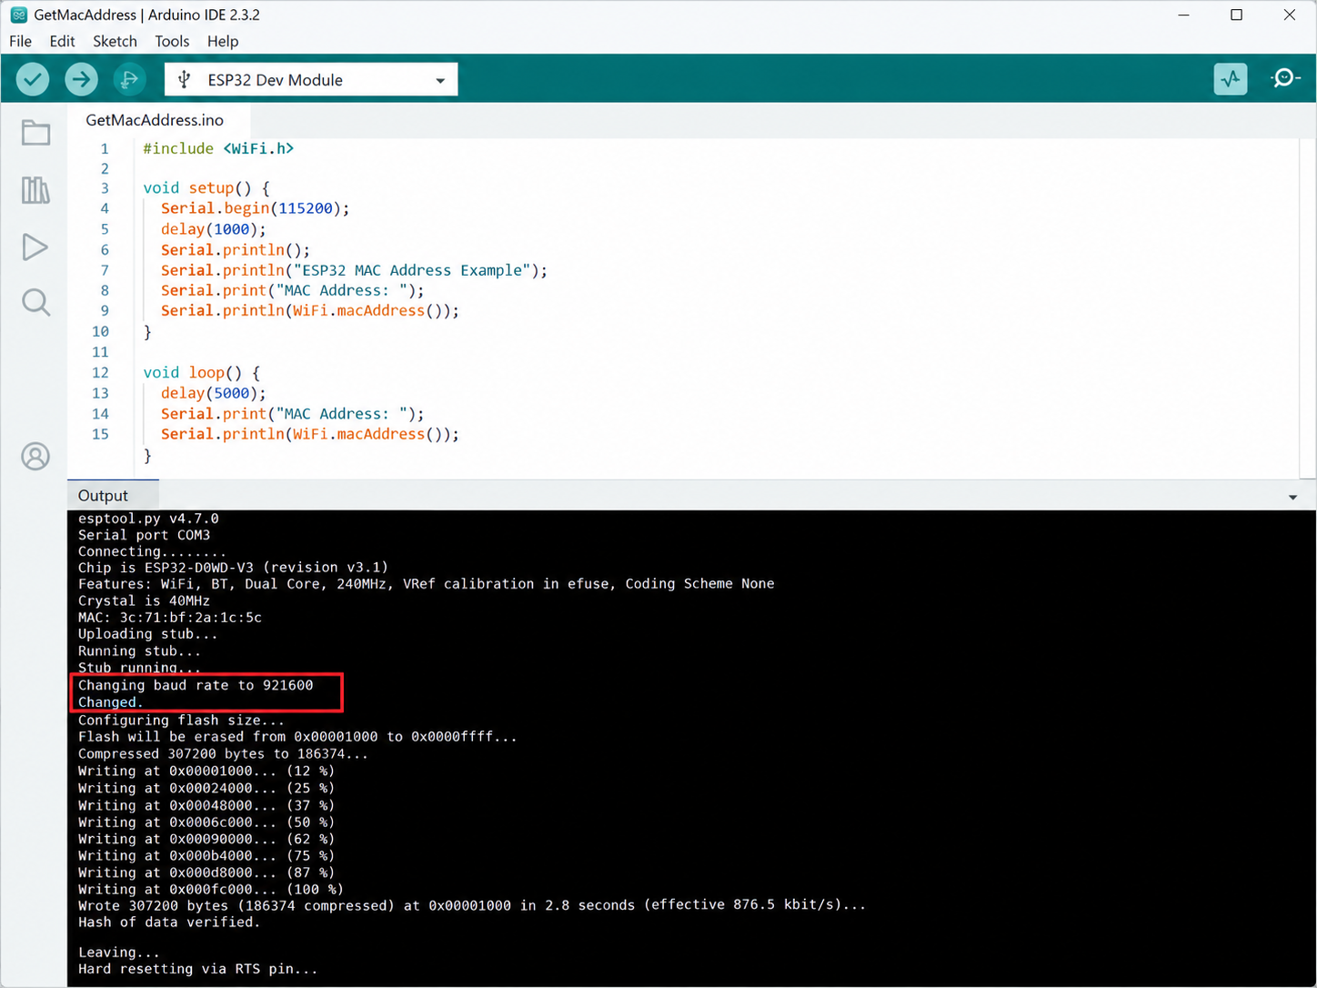The width and height of the screenshot is (1317, 988).
Task: Click the '#include <WiFi.h>' code line
Action: 218,148
